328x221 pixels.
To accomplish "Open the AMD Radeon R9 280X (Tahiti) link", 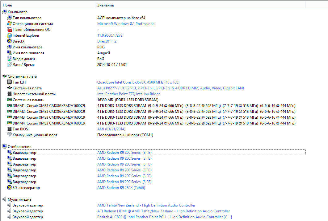I will [x=121, y=188].
